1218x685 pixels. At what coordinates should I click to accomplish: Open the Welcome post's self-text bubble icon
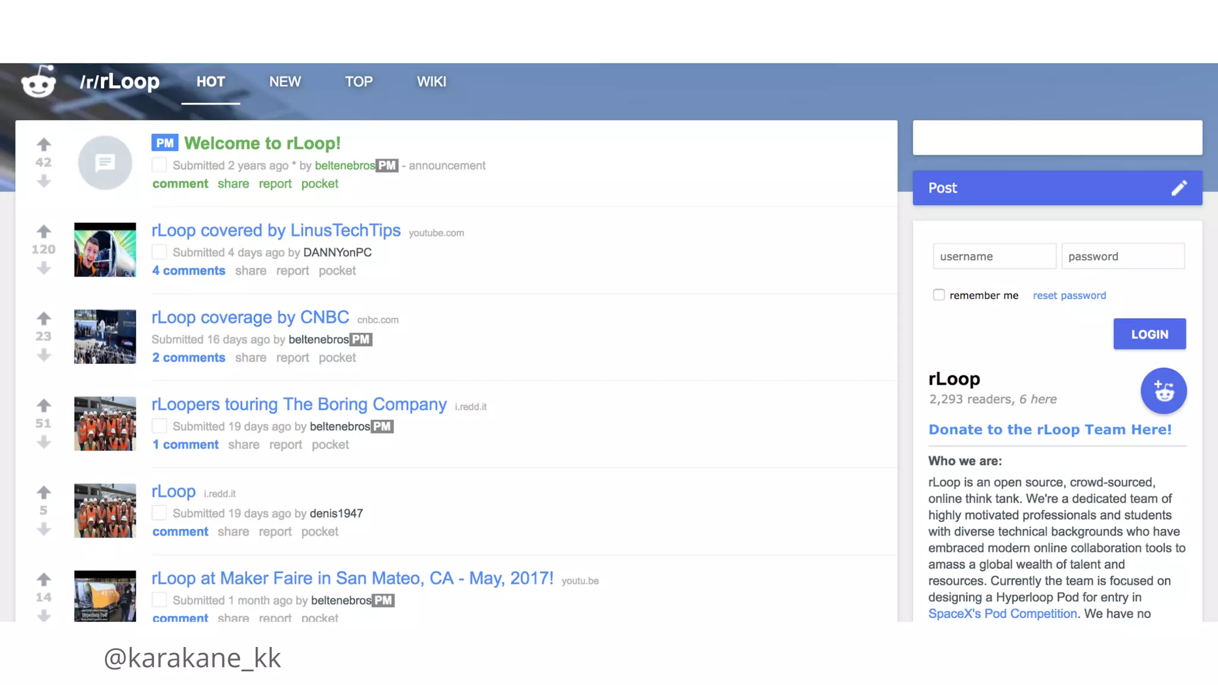click(x=105, y=162)
